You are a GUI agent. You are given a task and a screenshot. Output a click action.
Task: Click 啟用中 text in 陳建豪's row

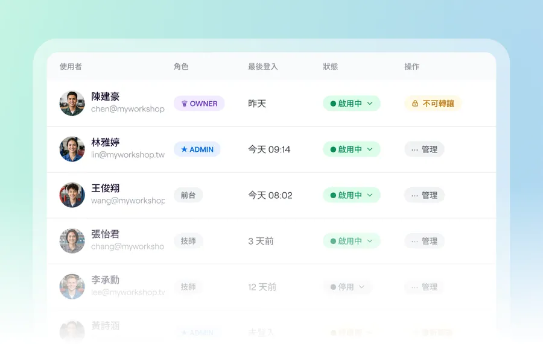click(x=350, y=104)
